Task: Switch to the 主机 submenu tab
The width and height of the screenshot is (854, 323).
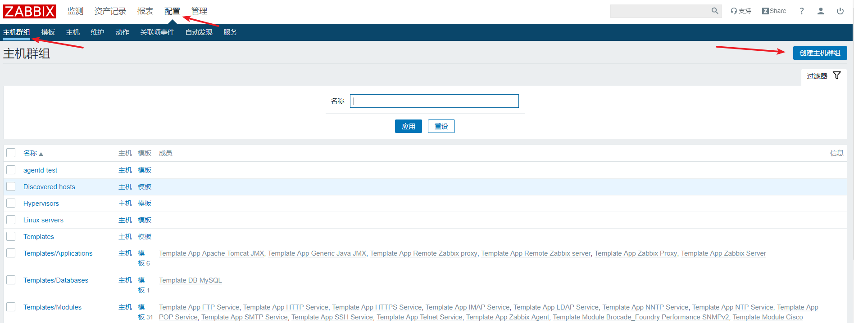Action: [x=73, y=32]
